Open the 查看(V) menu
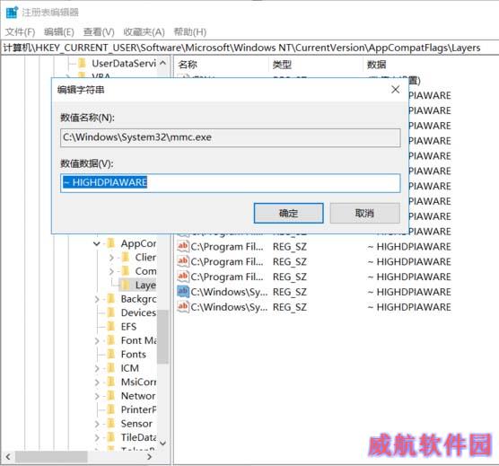This screenshot has height=466, width=499. [x=99, y=31]
